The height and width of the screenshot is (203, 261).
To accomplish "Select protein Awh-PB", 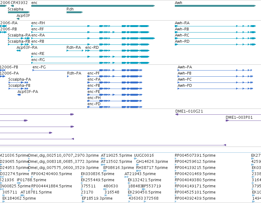I will click(184, 73).
